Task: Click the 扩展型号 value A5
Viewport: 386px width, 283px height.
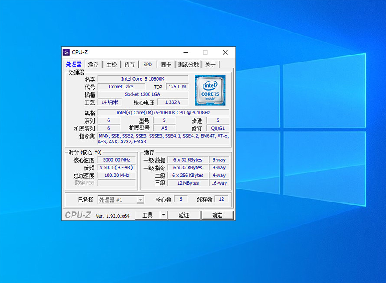Action: point(164,128)
